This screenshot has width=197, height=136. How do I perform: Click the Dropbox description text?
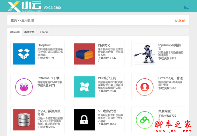point(50,52)
